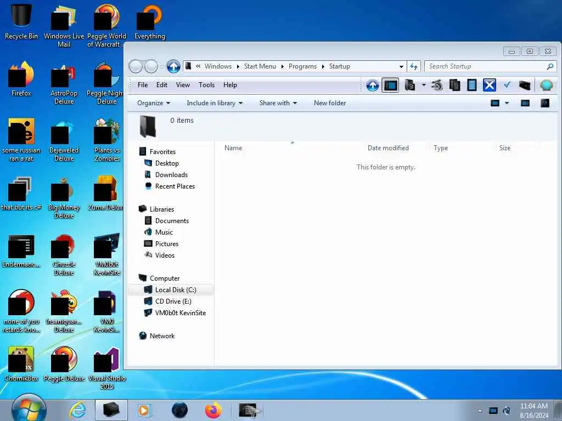Select CD Drive (E:)

pos(173,301)
